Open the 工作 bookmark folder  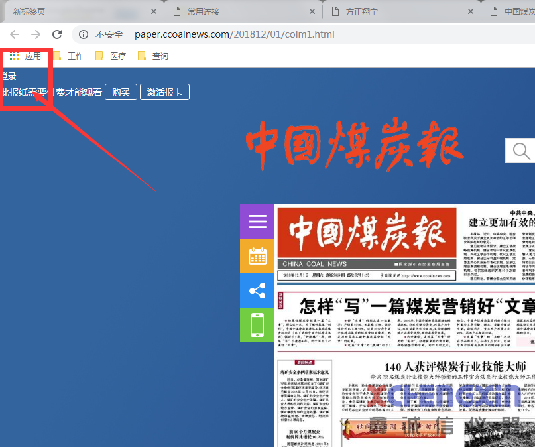68,56
